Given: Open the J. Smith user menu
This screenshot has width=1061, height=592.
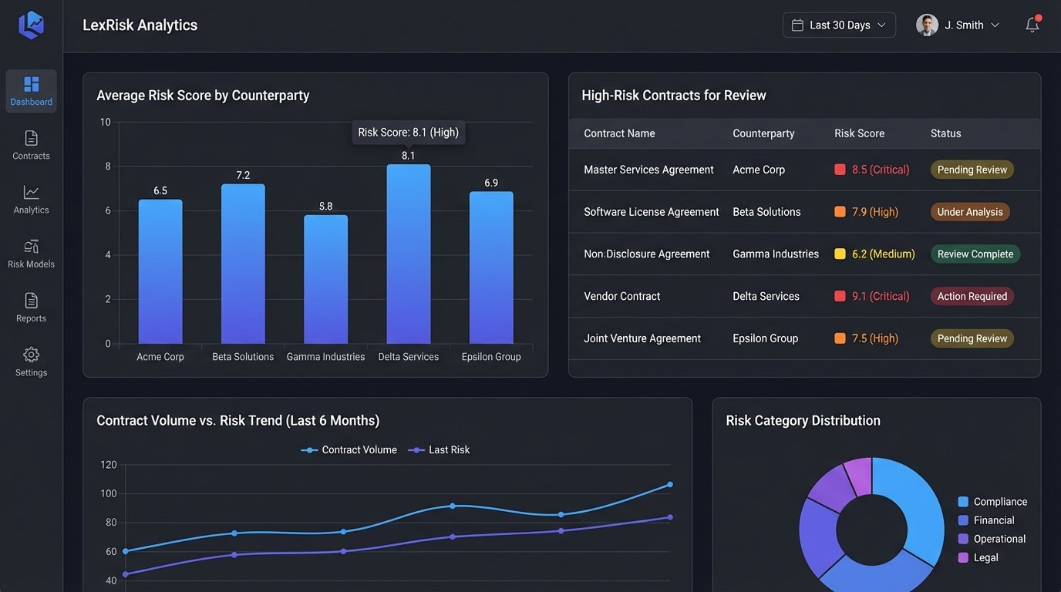Looking at the screenshot, I should point(958,25).
